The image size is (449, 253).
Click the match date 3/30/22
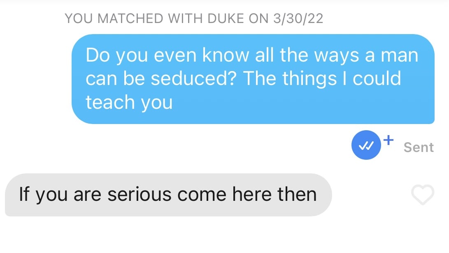pyautogui.click(x=298, y=18)
